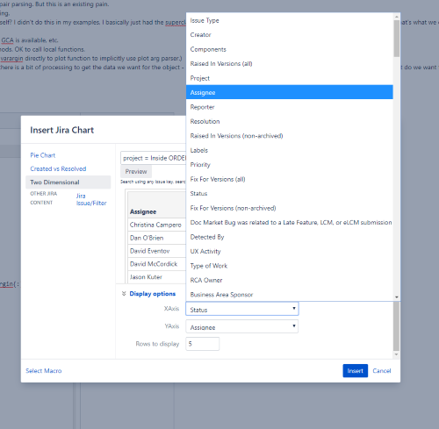Click Christina Campero in preview table
439x429 pixels.
click(x=155, y=225)
